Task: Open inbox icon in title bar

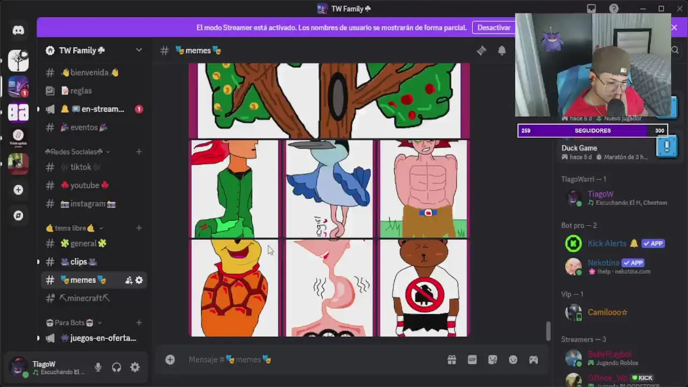Action: tap(591, 9)
